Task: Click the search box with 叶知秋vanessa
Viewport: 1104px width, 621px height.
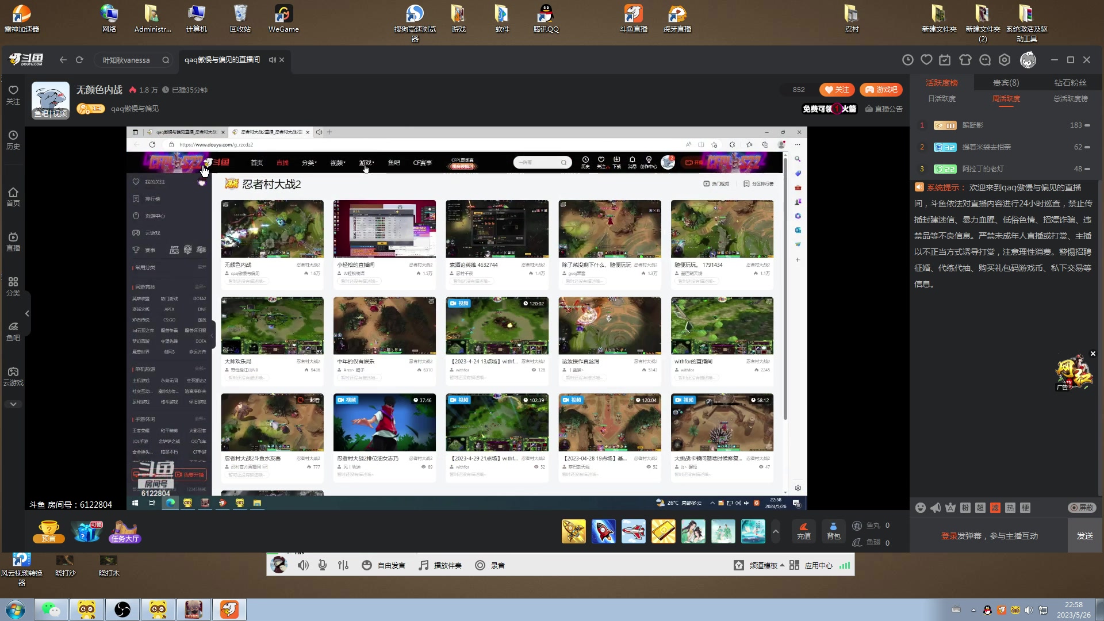Action: pyautogui.click(x=134, y=60)
